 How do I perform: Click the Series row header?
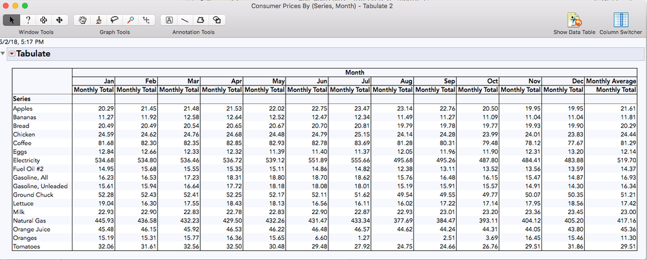[22, 98]
